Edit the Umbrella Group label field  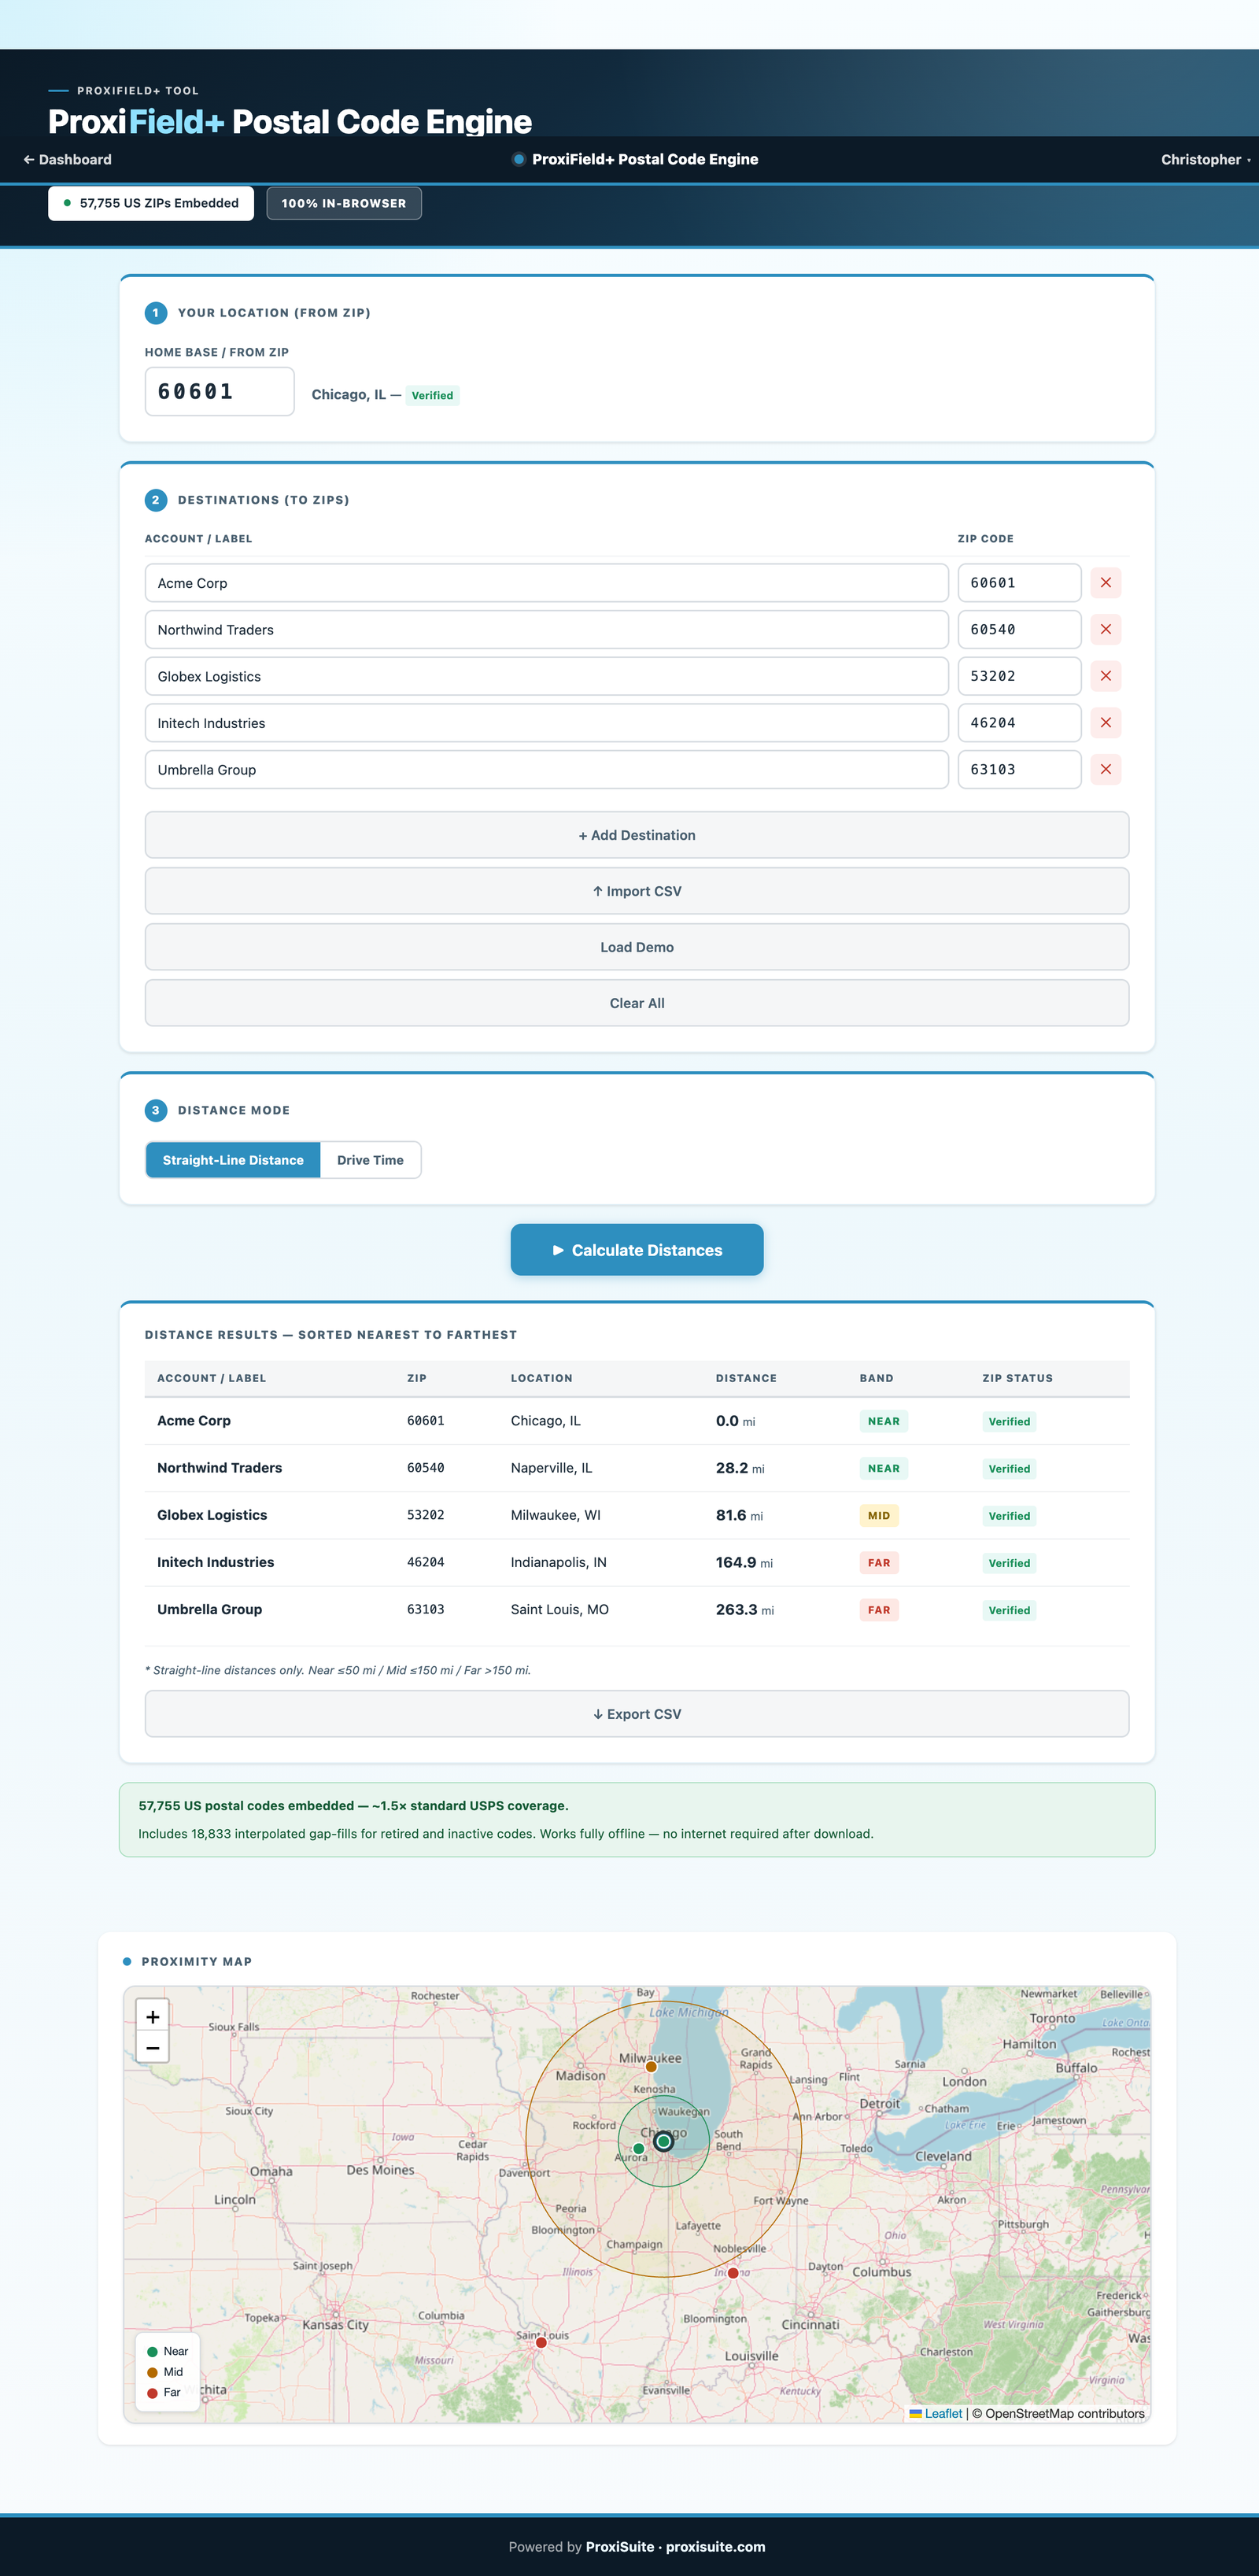pyautogui.click(x=547, y=770)
